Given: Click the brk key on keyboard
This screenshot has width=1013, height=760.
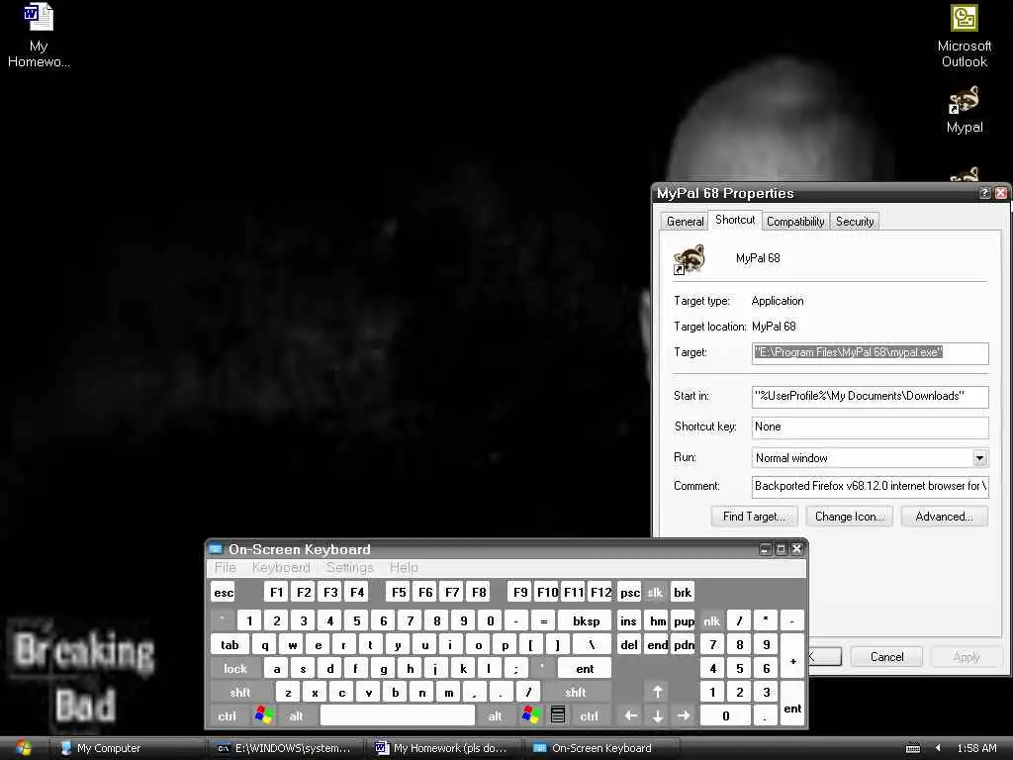Looking at the screenshot, I should point(683,592).
